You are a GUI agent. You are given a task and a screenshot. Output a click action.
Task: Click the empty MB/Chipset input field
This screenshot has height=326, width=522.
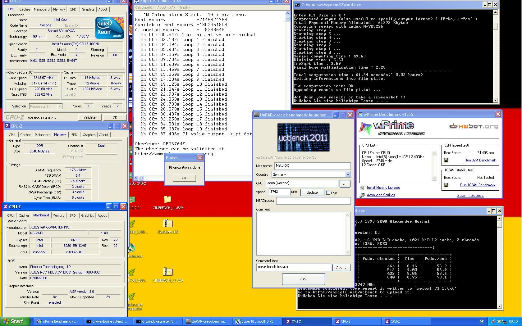click(x=313, y=201)
